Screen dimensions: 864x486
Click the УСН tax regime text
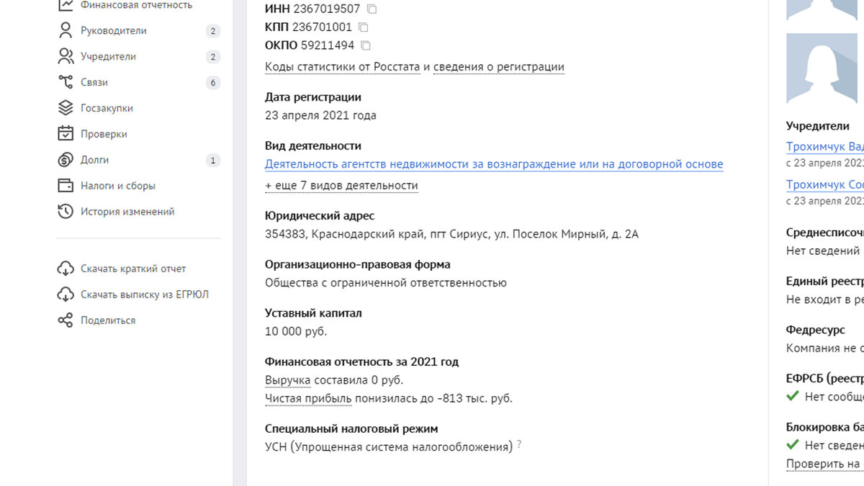[x=389, y=447]
